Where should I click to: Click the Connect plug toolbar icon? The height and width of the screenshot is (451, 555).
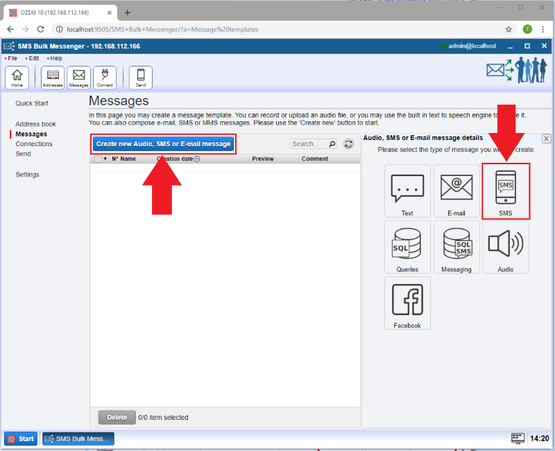(x=105, y=78)
